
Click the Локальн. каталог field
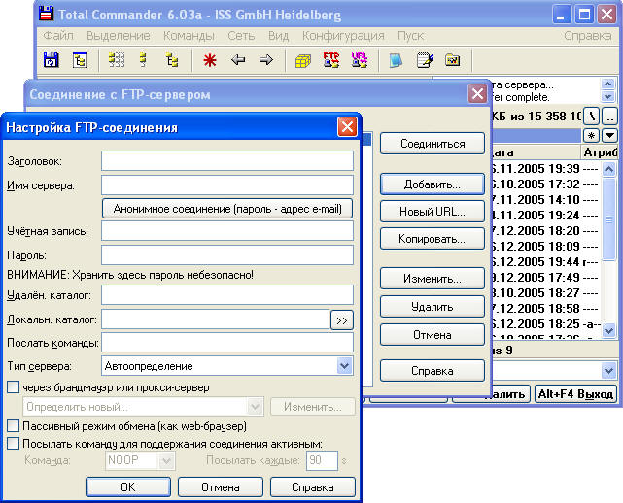coord(216,319)
